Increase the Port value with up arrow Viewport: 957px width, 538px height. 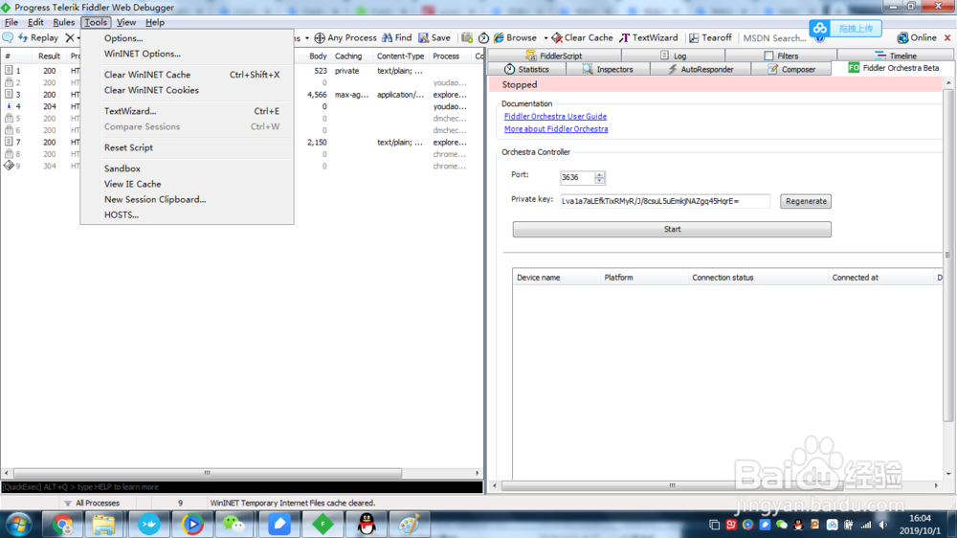(600, 174)
